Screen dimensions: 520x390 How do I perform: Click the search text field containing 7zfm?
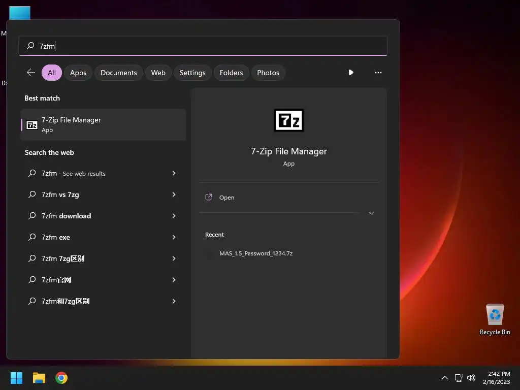(x=203, y=46)
